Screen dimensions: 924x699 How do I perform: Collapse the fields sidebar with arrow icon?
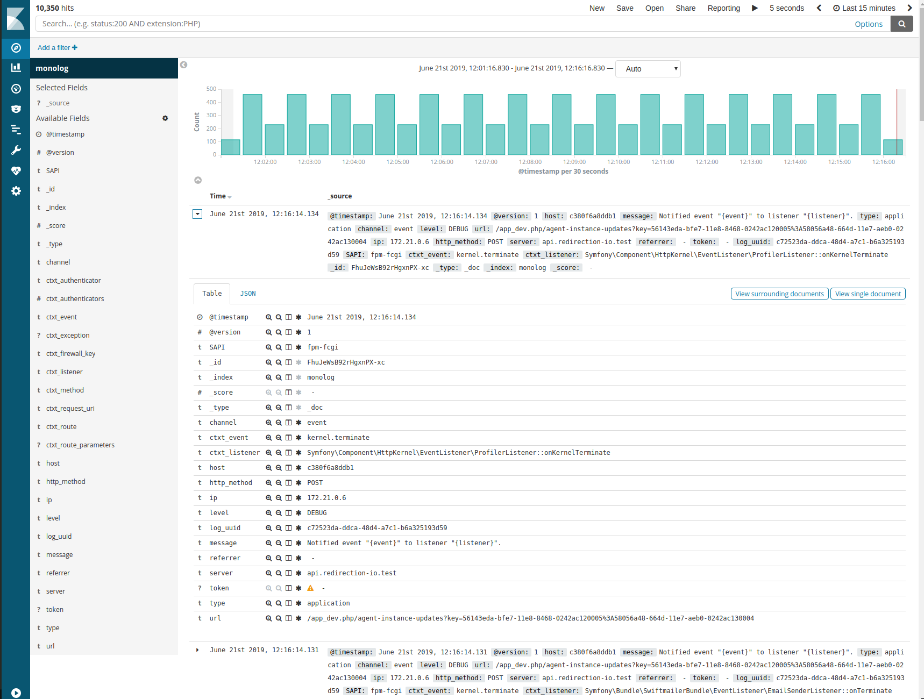[x=184, y=65]
